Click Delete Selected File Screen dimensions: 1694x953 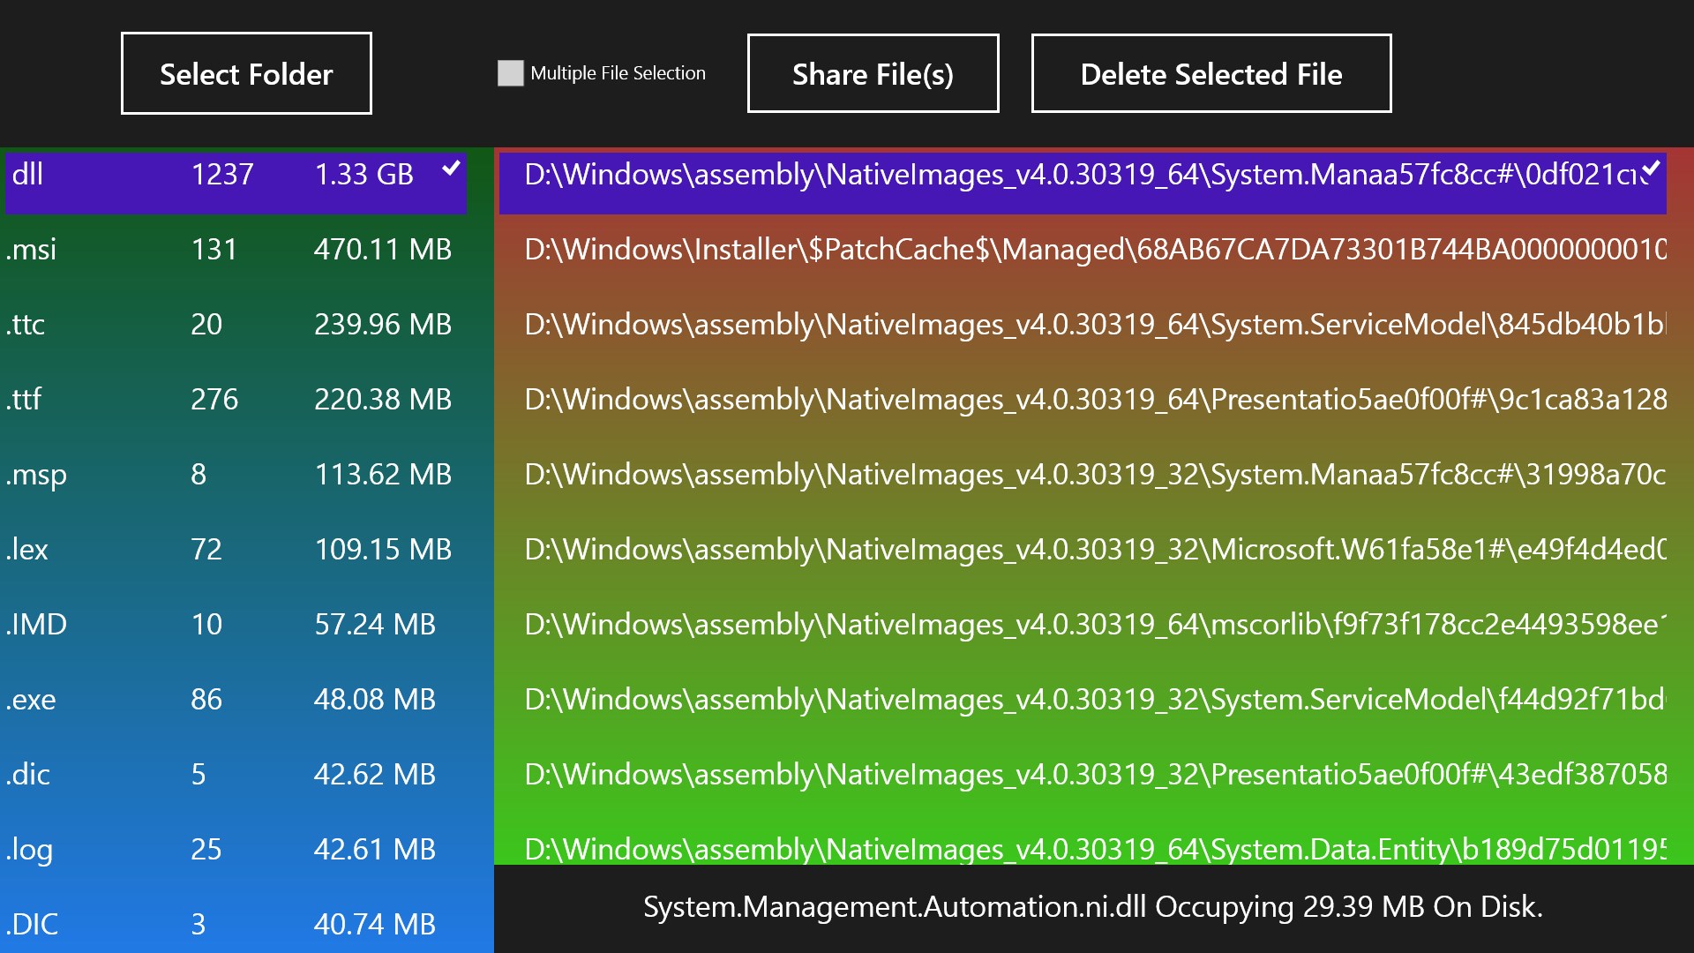click(x=1211, y=74)
